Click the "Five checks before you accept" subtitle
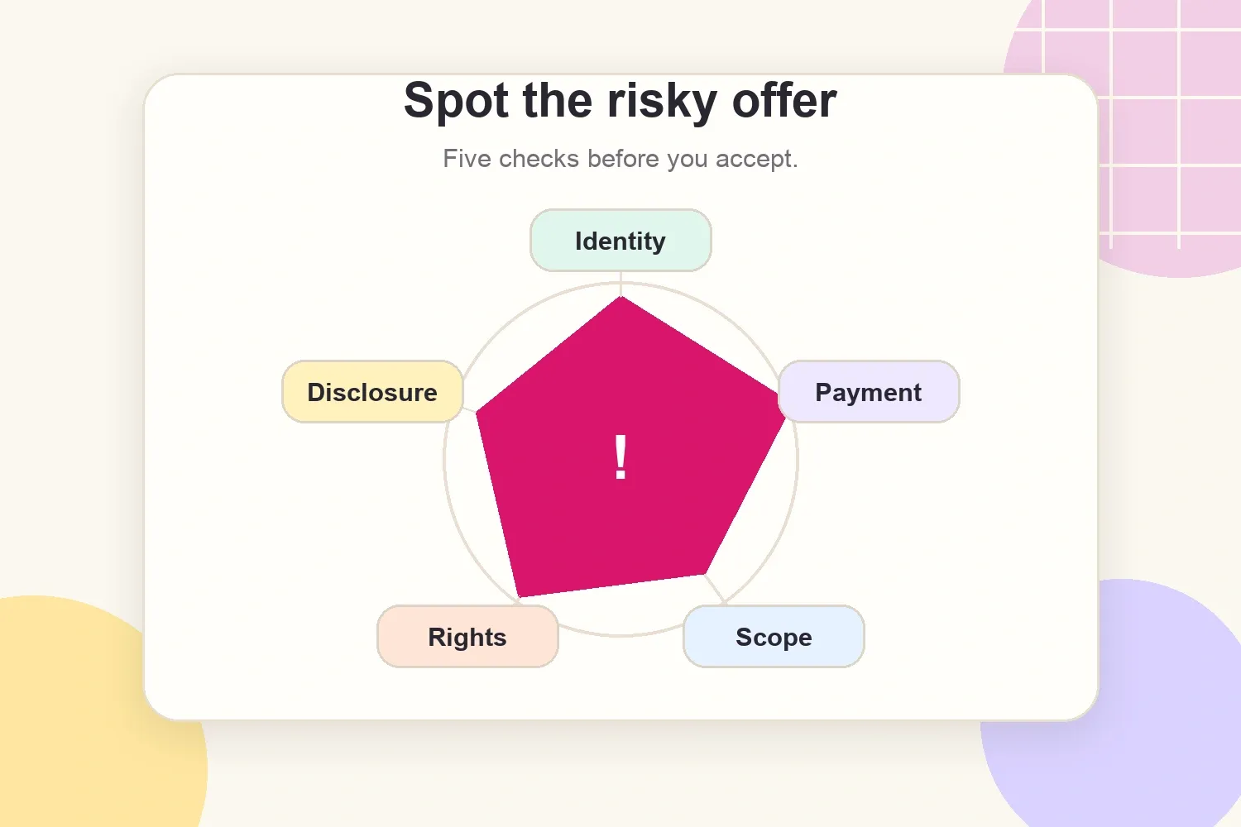Screen dimensions: 1241x827 [x=620, y=159]
